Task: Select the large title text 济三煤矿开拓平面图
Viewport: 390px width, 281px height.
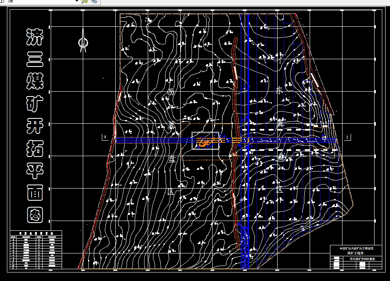Action: click(x=35, y=125)
